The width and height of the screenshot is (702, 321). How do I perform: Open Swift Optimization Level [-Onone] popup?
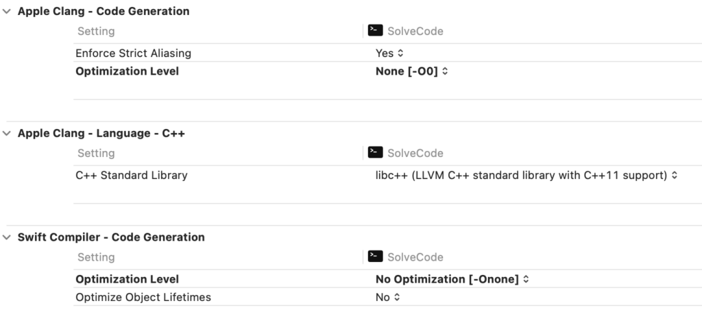click(452, 279)
